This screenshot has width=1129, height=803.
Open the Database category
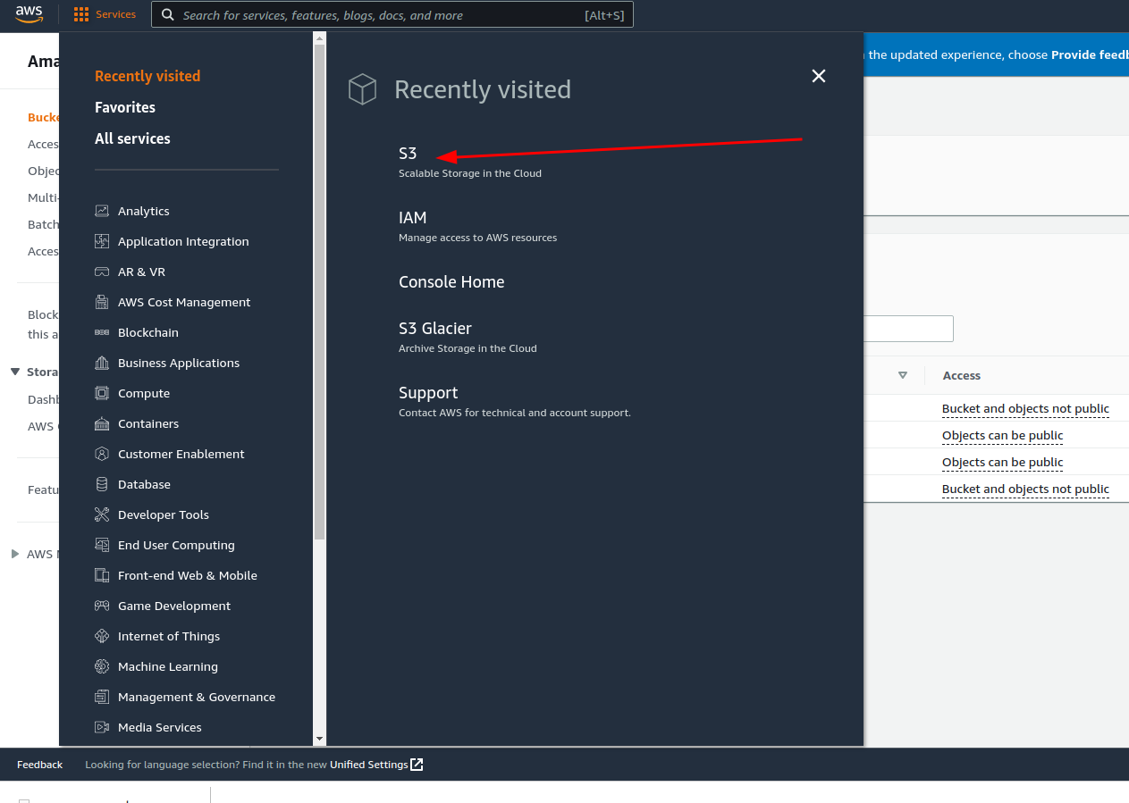[x=144, y=484]
